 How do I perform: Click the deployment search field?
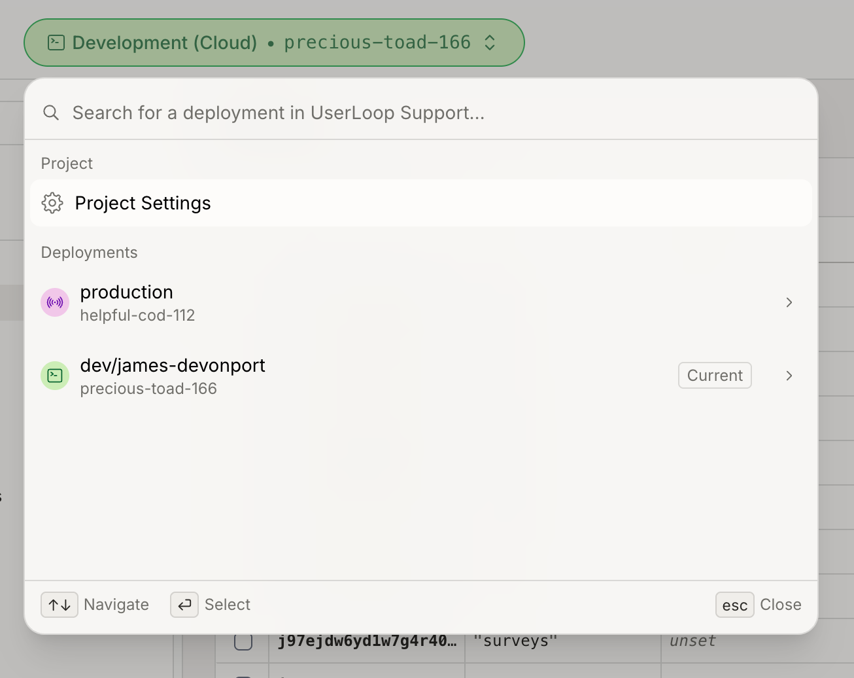pos(421,113)
